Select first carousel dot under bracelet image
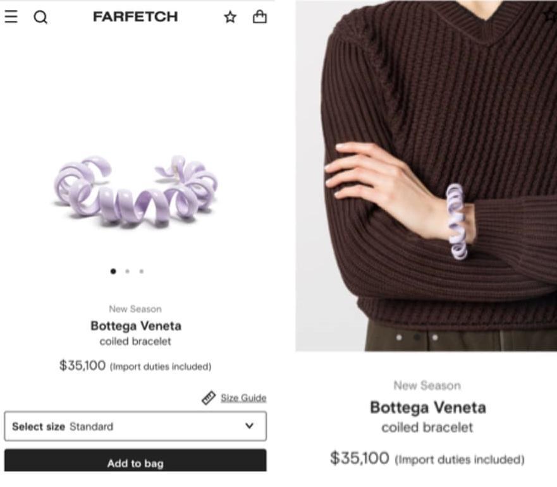Viewport: 557px width, 487px height. (x=113, y=271)
